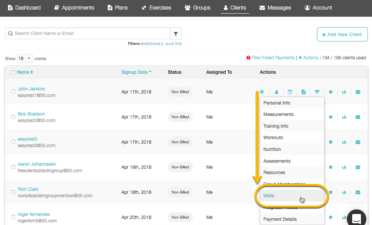372x225 pixels.
Task: Check the checkbox next to Aaron Johannssen
Action: pyautogui.click(x=13, y=167)
